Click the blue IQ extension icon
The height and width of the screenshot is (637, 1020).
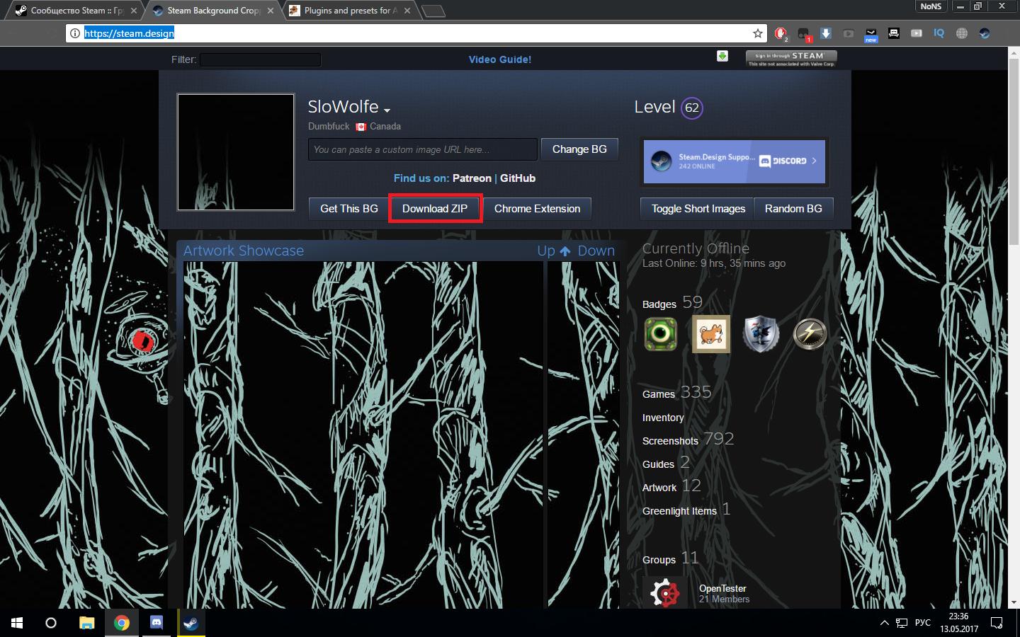click(939, 33)
